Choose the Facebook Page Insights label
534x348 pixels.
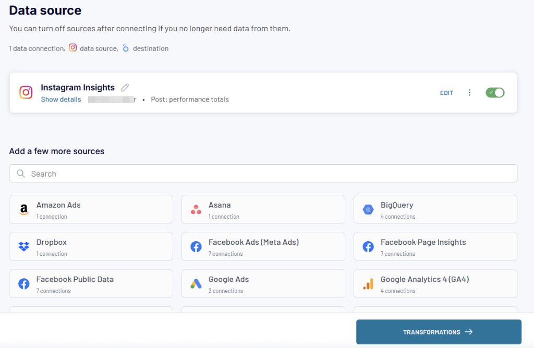tap(423, 242)
